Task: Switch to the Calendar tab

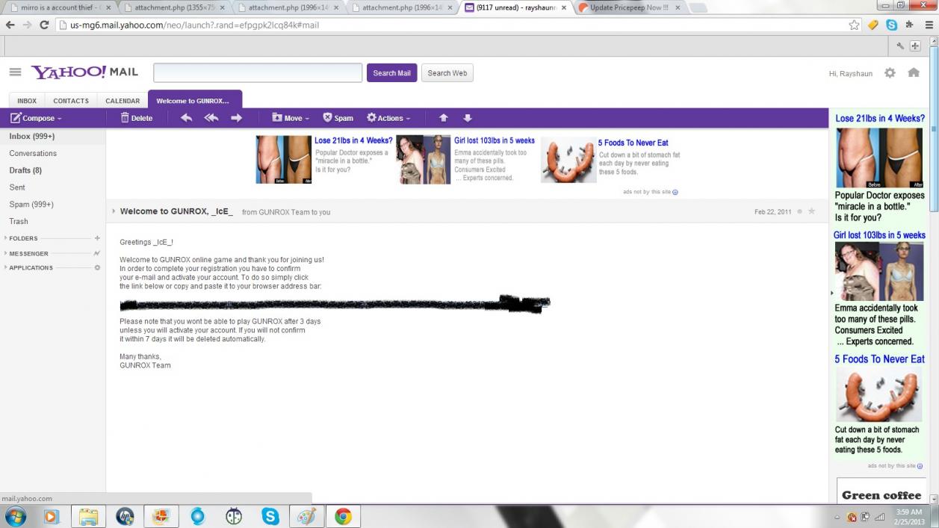Action: click(x=123, y=101)
